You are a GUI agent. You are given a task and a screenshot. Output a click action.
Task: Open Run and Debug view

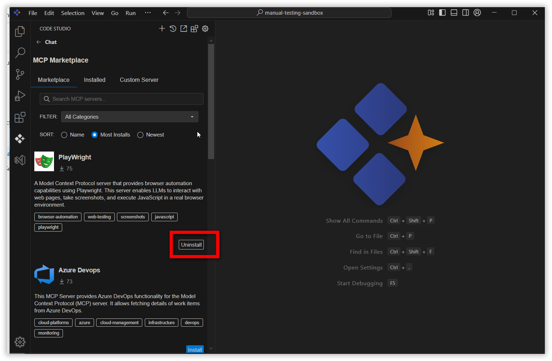(20, 96)
